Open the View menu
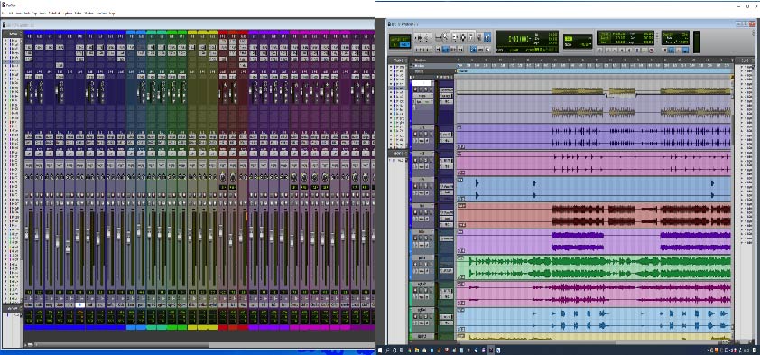 18,13
